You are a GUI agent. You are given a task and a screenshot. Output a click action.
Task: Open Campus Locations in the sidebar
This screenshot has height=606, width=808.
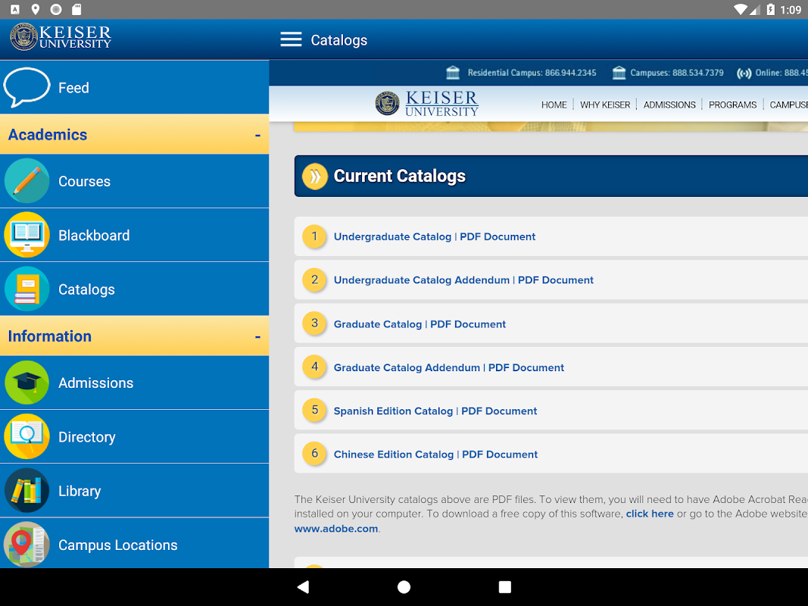(135, 543)
